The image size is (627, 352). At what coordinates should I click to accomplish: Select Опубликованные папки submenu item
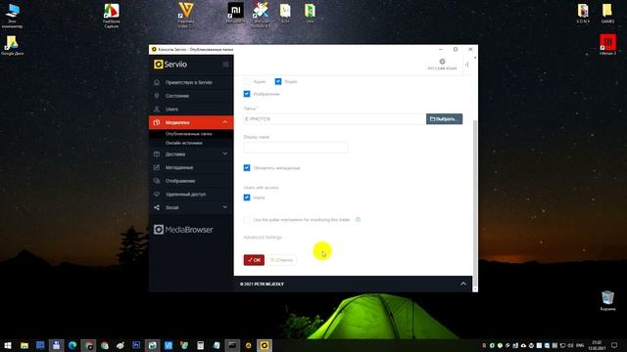coord(189,134)
